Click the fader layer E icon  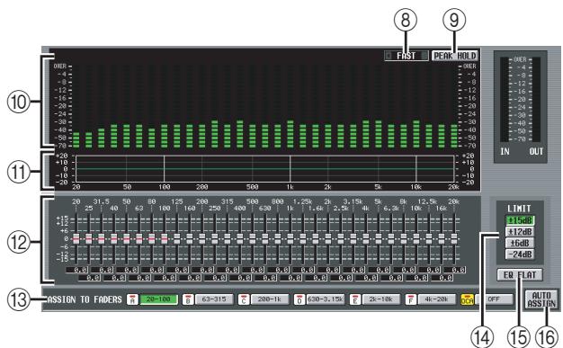tap(355, 299)
